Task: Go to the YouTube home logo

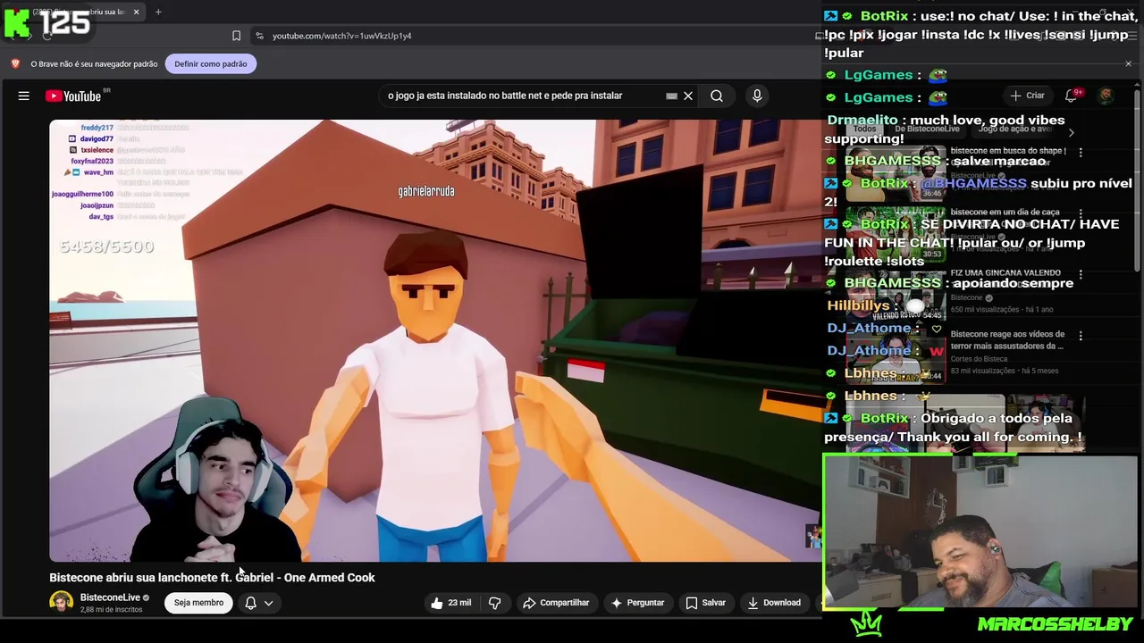Action: [x=72, y=96]
